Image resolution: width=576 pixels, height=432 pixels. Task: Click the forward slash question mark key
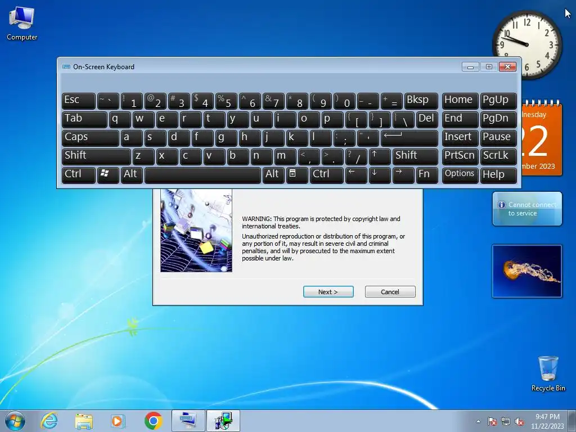356,156
